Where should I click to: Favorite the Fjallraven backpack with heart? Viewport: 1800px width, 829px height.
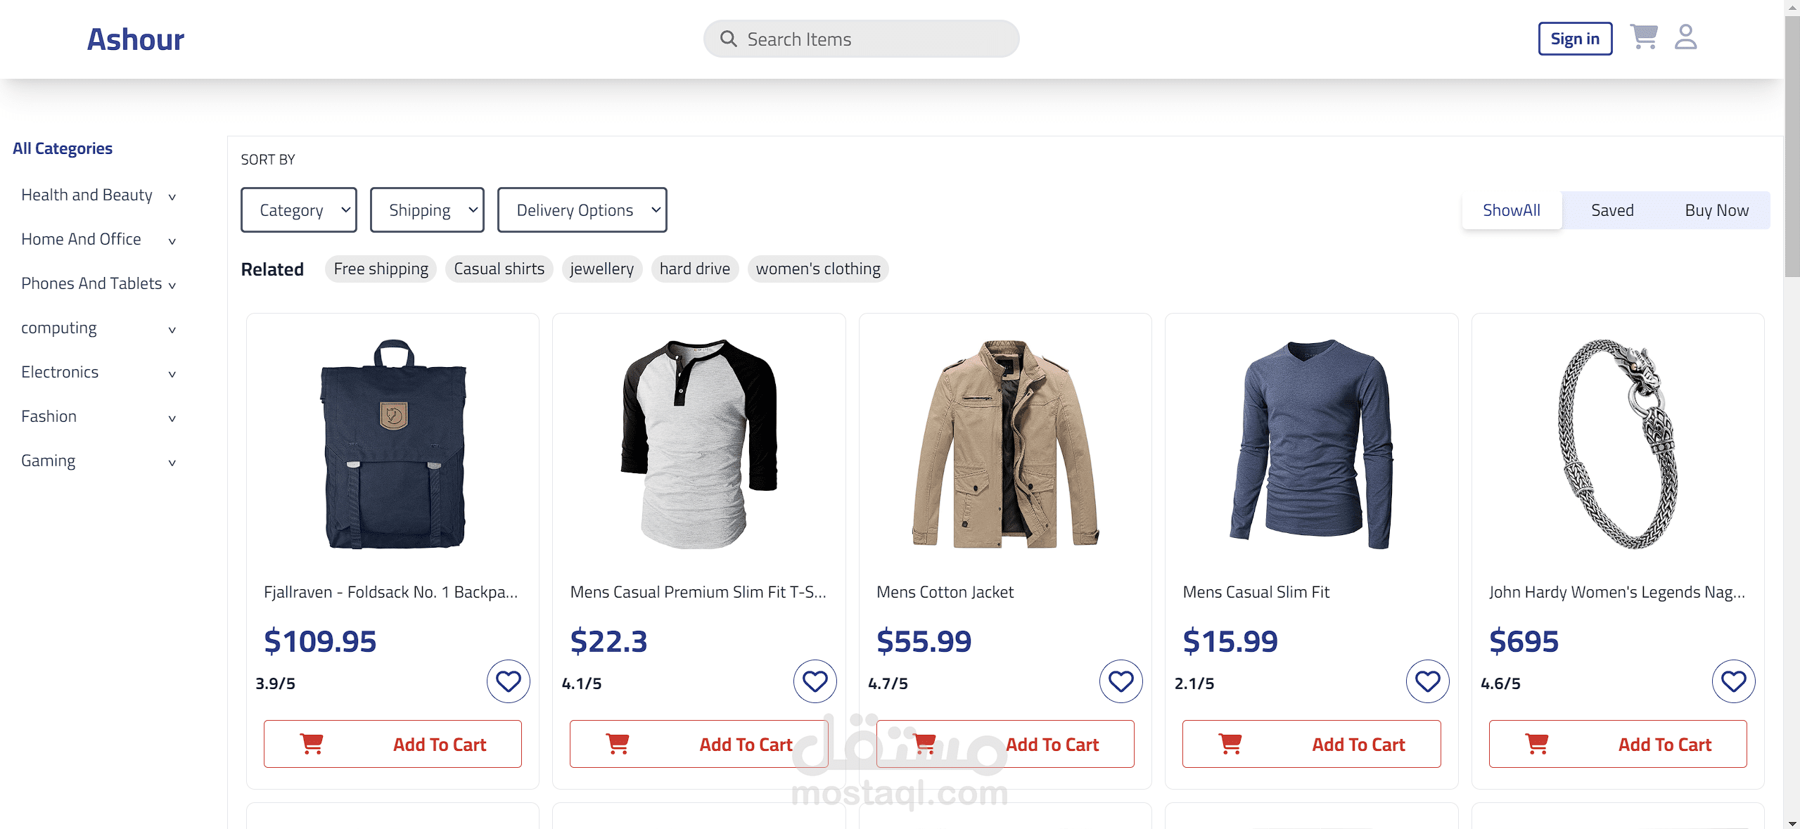(x=509, y=681)
